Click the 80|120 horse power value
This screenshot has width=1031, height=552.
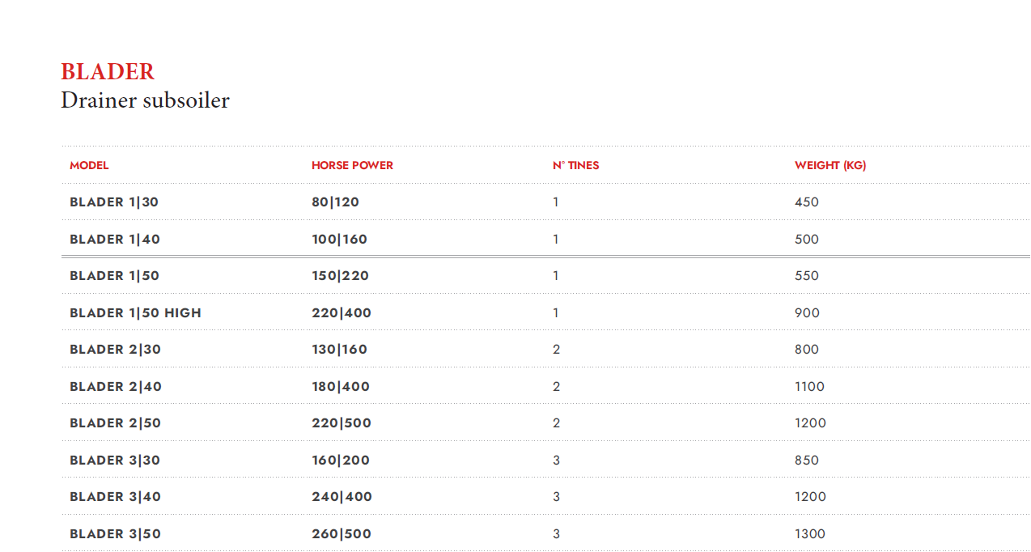coord(335,202)
